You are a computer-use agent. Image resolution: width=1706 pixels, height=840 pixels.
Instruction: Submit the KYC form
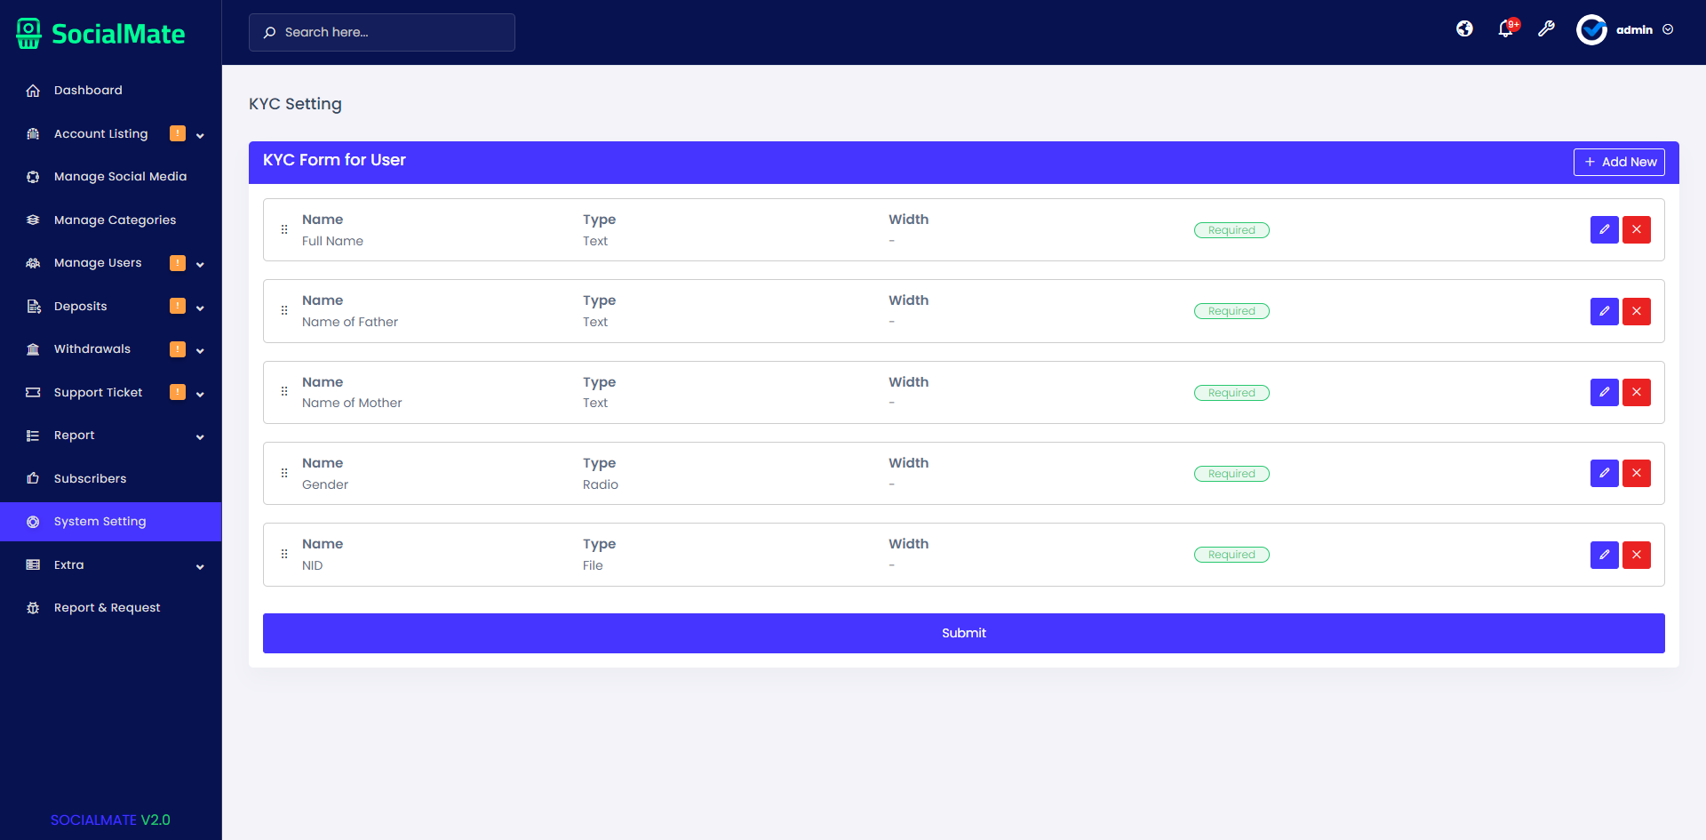pyautogui.click(x=963, y=633)
